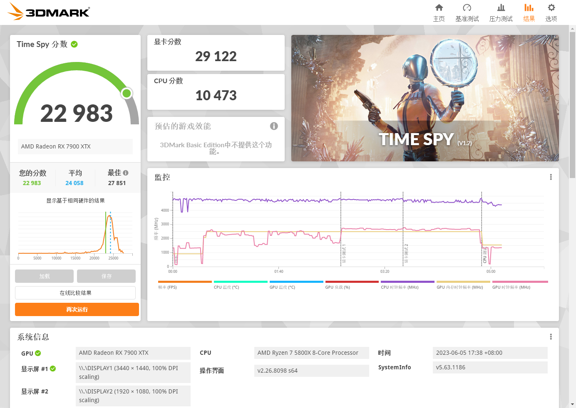Screen dimensions: 576x408
Task: Click the version v2.26.8098 s64 value
Action: (312, 371)
